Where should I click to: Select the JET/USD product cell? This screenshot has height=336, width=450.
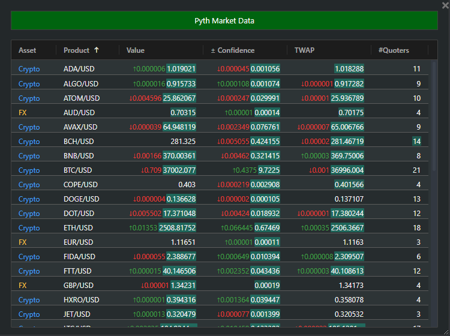pos(77,314)
